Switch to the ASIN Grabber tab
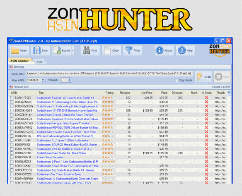This screenshot has height=196, width=242. click(x=19, y=61)
